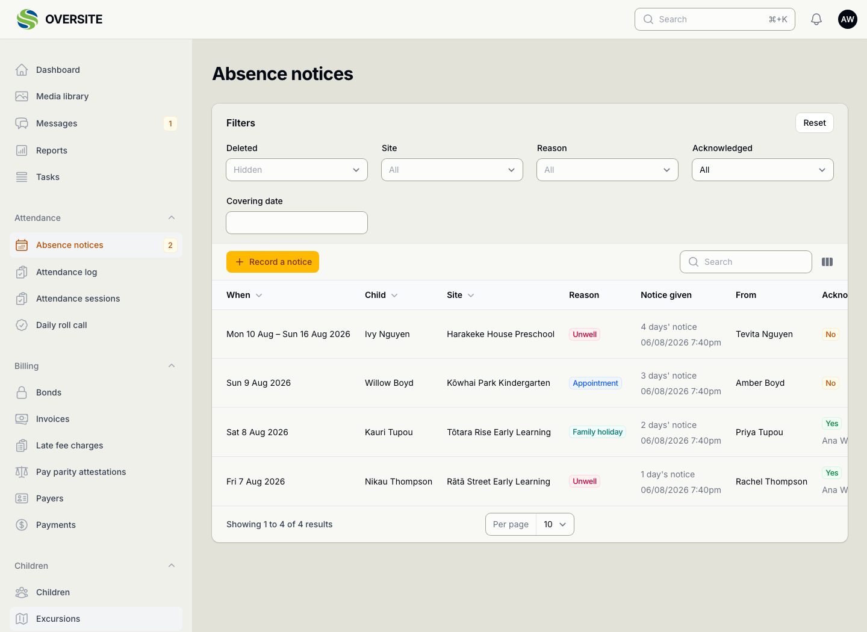Open Attendance log page
867x632 pixels.
96,272
